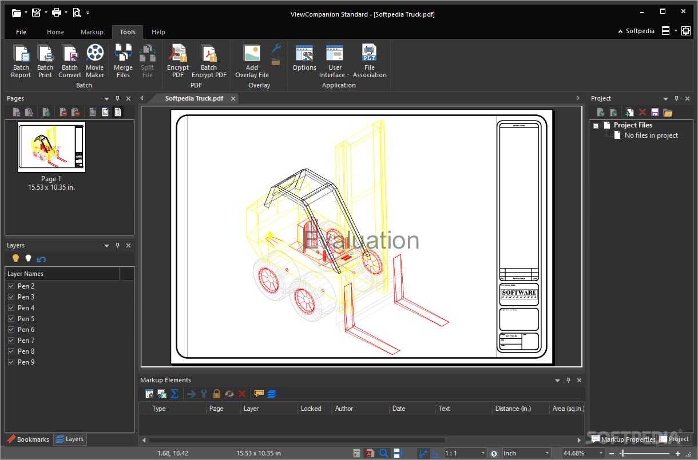Close the Softpedia Truck.pdf tab
The image size is (698, 460).
tap(233, 98)
